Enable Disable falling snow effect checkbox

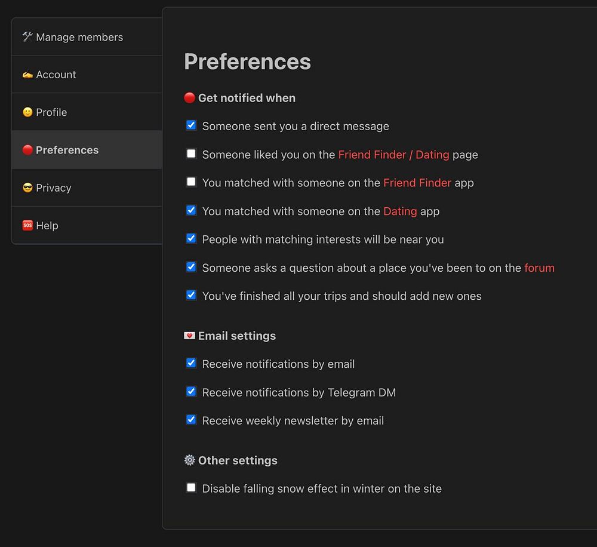[191, 488]
